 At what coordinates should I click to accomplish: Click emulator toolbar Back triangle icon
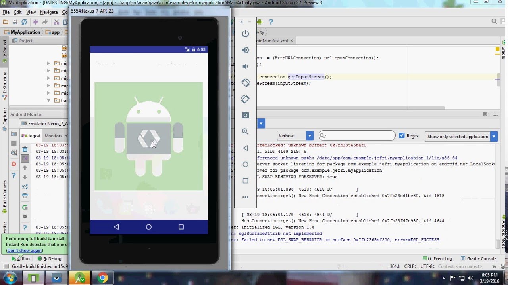point(245,148)
